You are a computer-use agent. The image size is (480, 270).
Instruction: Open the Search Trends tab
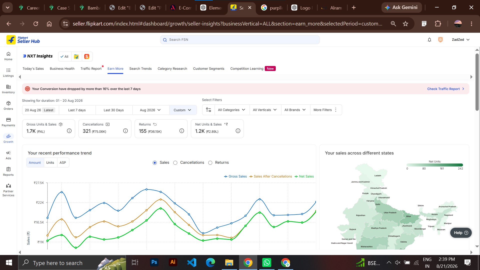(x=140, y=68)
